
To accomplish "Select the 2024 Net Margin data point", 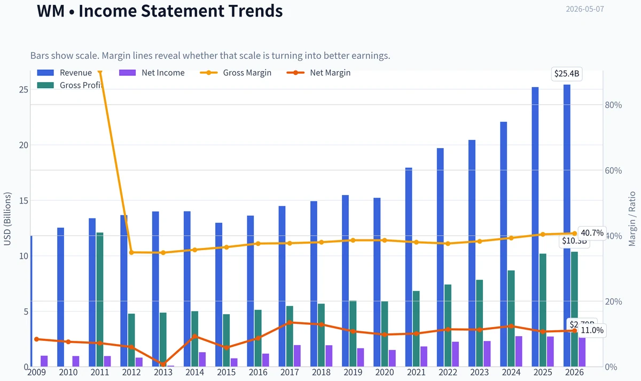I will (x=511, y=326).
